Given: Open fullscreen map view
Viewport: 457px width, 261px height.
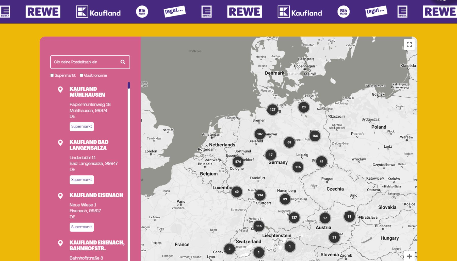Looking at the screenshot, I should [409, 45].
